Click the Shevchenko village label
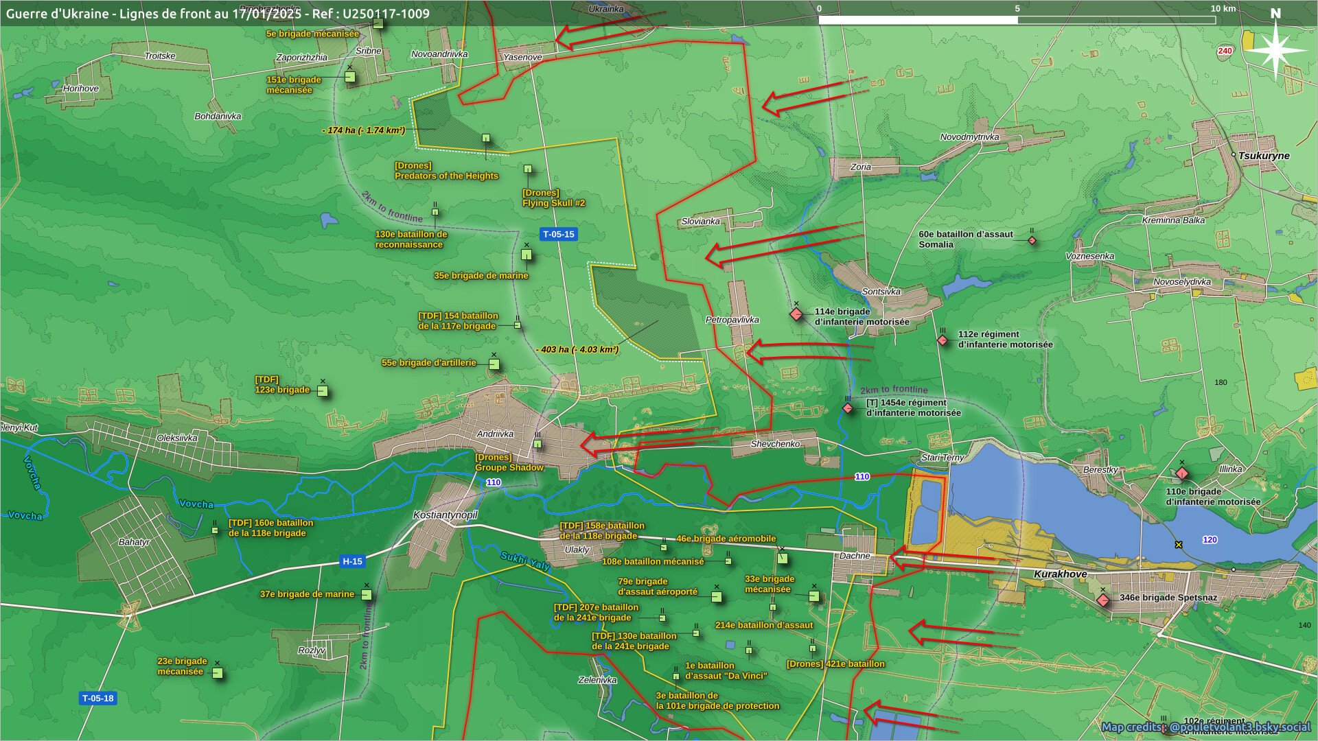 (x=775, y=444)
